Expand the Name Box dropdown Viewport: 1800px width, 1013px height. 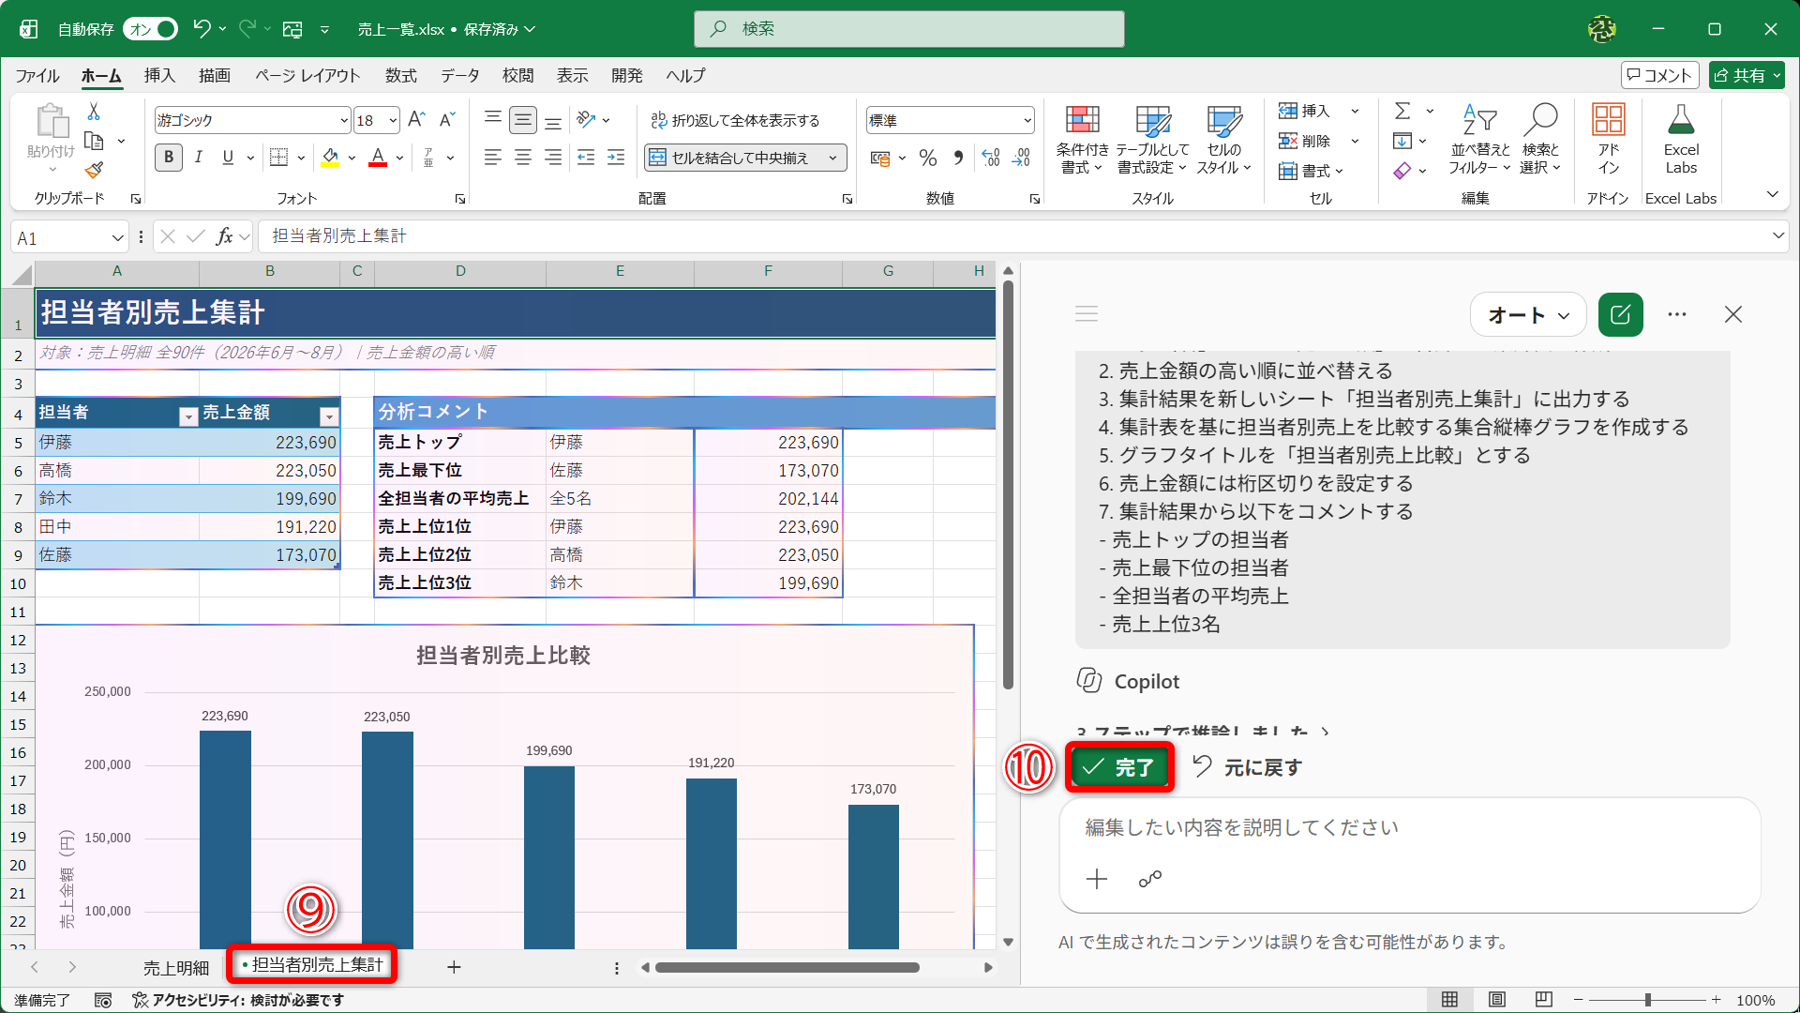(x=117, y=238)
